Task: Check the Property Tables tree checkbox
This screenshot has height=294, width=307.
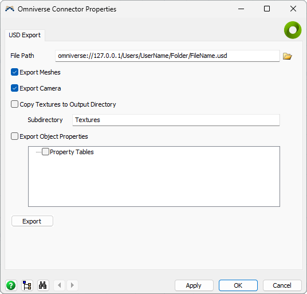Action: [45, 152]
